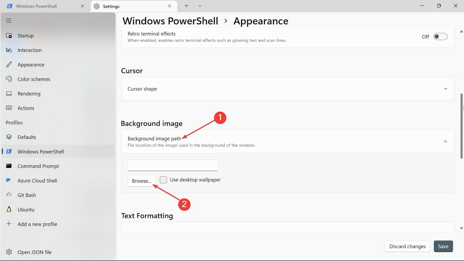Check Use desktop wallpaper checkbox

[164, 180]
